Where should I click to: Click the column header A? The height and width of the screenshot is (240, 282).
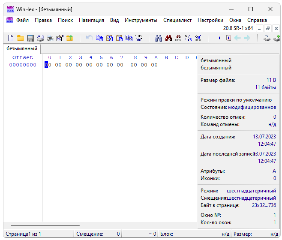156,57
